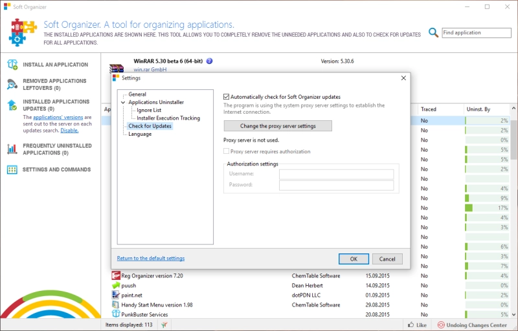The width and height of the screenshot is (518, 331).
Task: Click the list scrollbar down arrow
Action: 513,315
